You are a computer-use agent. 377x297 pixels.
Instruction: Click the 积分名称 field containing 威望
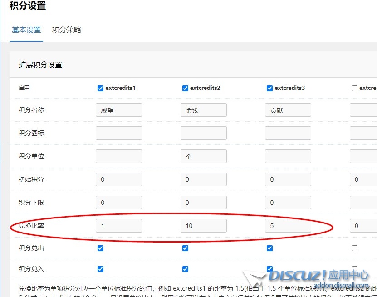[x=119, y=110]
